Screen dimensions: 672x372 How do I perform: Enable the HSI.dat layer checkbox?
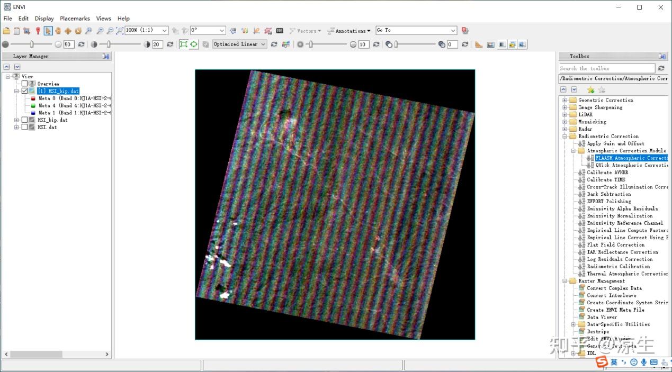coord(24,127)
